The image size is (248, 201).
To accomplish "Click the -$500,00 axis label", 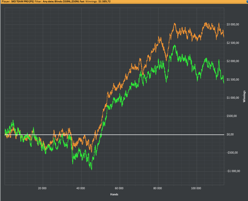I will [232, 153].
